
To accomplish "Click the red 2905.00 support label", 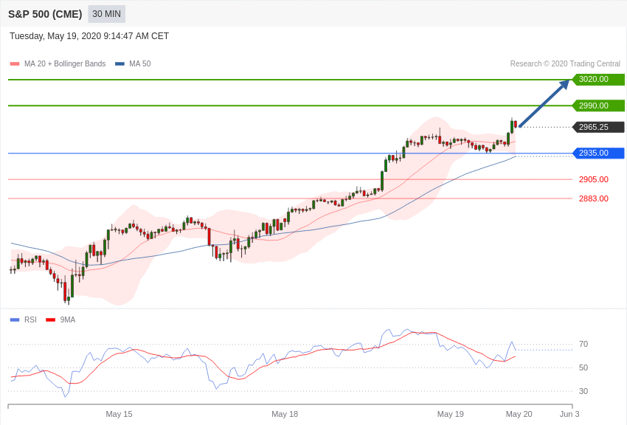I will click(x=593, y=179).
